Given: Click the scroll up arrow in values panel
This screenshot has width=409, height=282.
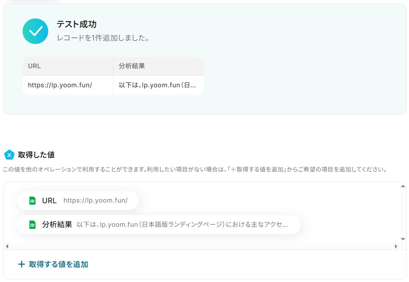Looking at the screenshot, I should point(403,186).
